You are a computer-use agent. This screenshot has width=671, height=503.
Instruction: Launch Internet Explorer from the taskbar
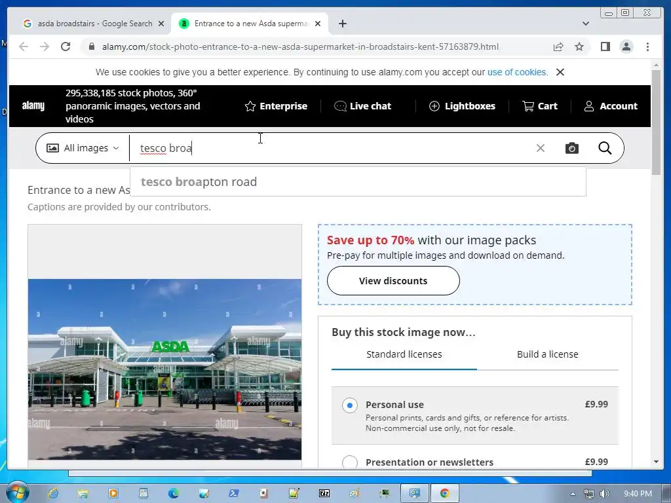coord(53,493)
